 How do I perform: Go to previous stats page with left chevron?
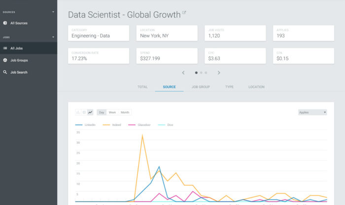(183, 73)
